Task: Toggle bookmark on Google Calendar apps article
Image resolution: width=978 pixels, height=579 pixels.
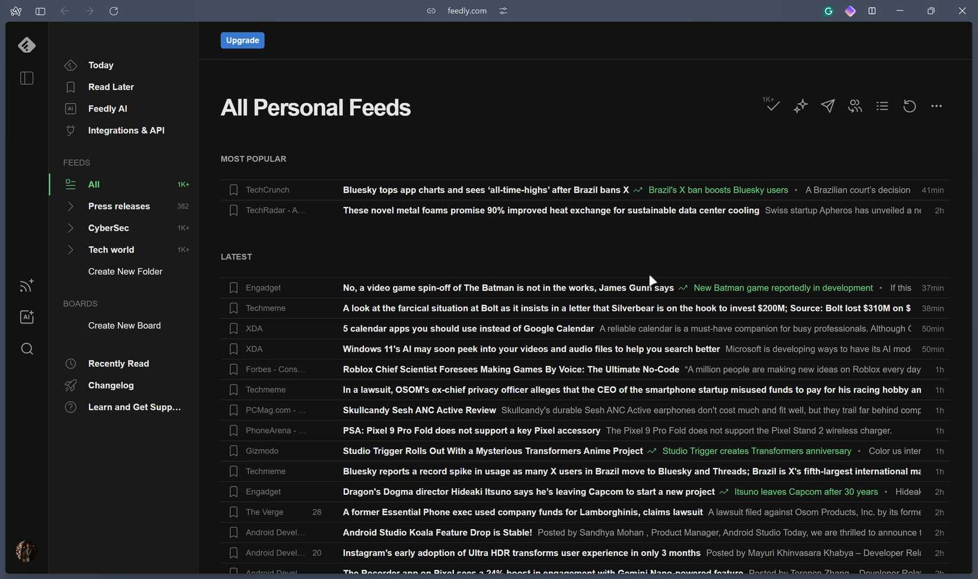Action: [234, 329]
